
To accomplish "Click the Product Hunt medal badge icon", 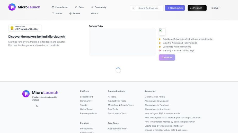I will click(12, 28).
